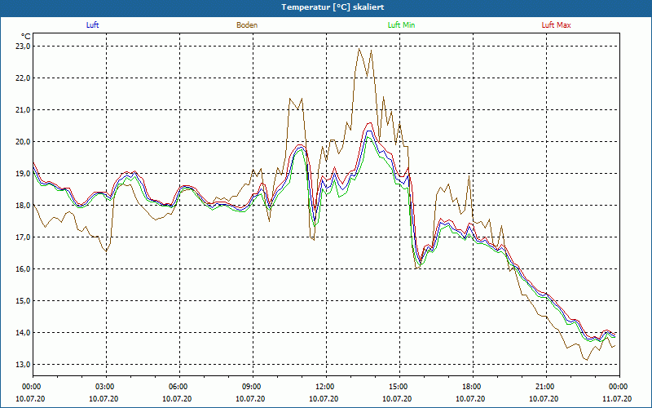
Task: Click the 18,0 y-axis label
Action: pyautogui.click(x=24, y=206)
